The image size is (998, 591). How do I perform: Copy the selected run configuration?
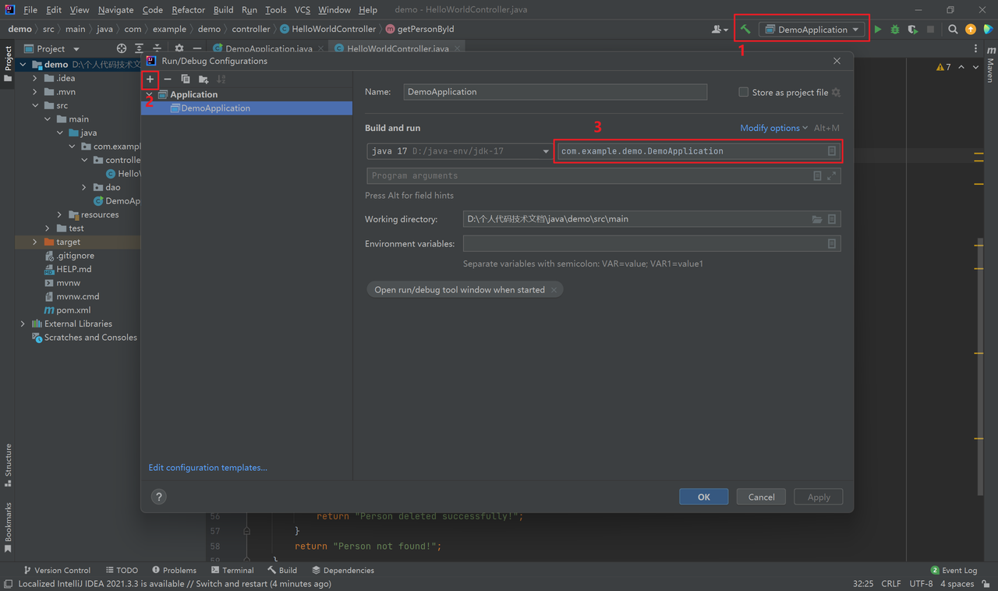[186, 80]
